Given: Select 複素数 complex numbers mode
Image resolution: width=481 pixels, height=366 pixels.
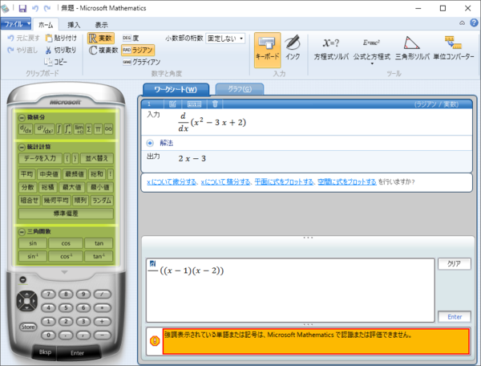Looking at the screenshot, I should pyautogui.click(x=103, y=50).
